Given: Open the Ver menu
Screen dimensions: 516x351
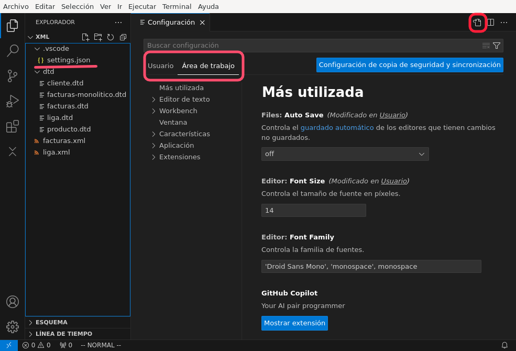Looking at the screenshot, I should tap(105, 7).
